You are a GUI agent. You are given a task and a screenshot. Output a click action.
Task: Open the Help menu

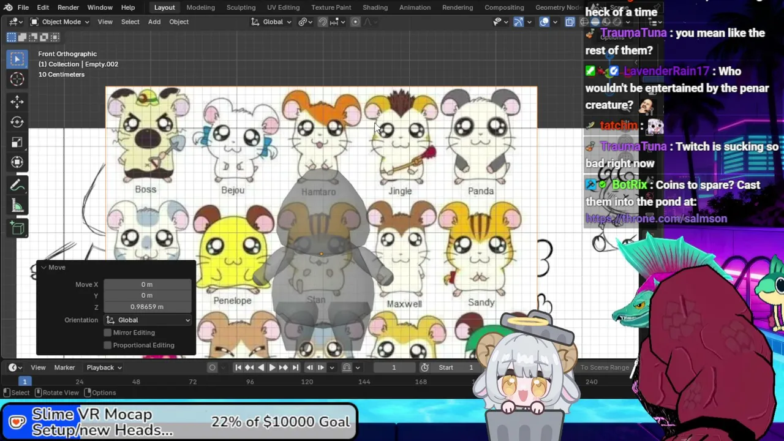[128, 7]
